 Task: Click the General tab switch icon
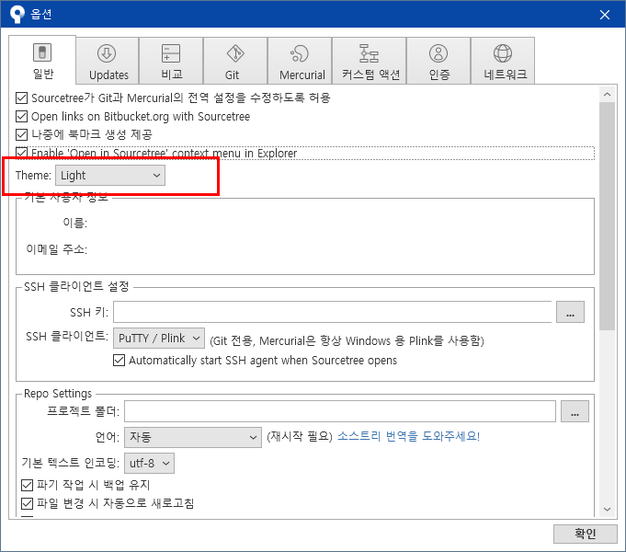coord(42,52)
